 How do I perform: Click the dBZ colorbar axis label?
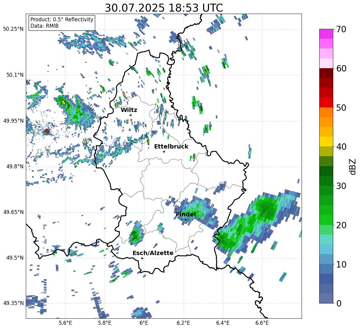[353, 166]
